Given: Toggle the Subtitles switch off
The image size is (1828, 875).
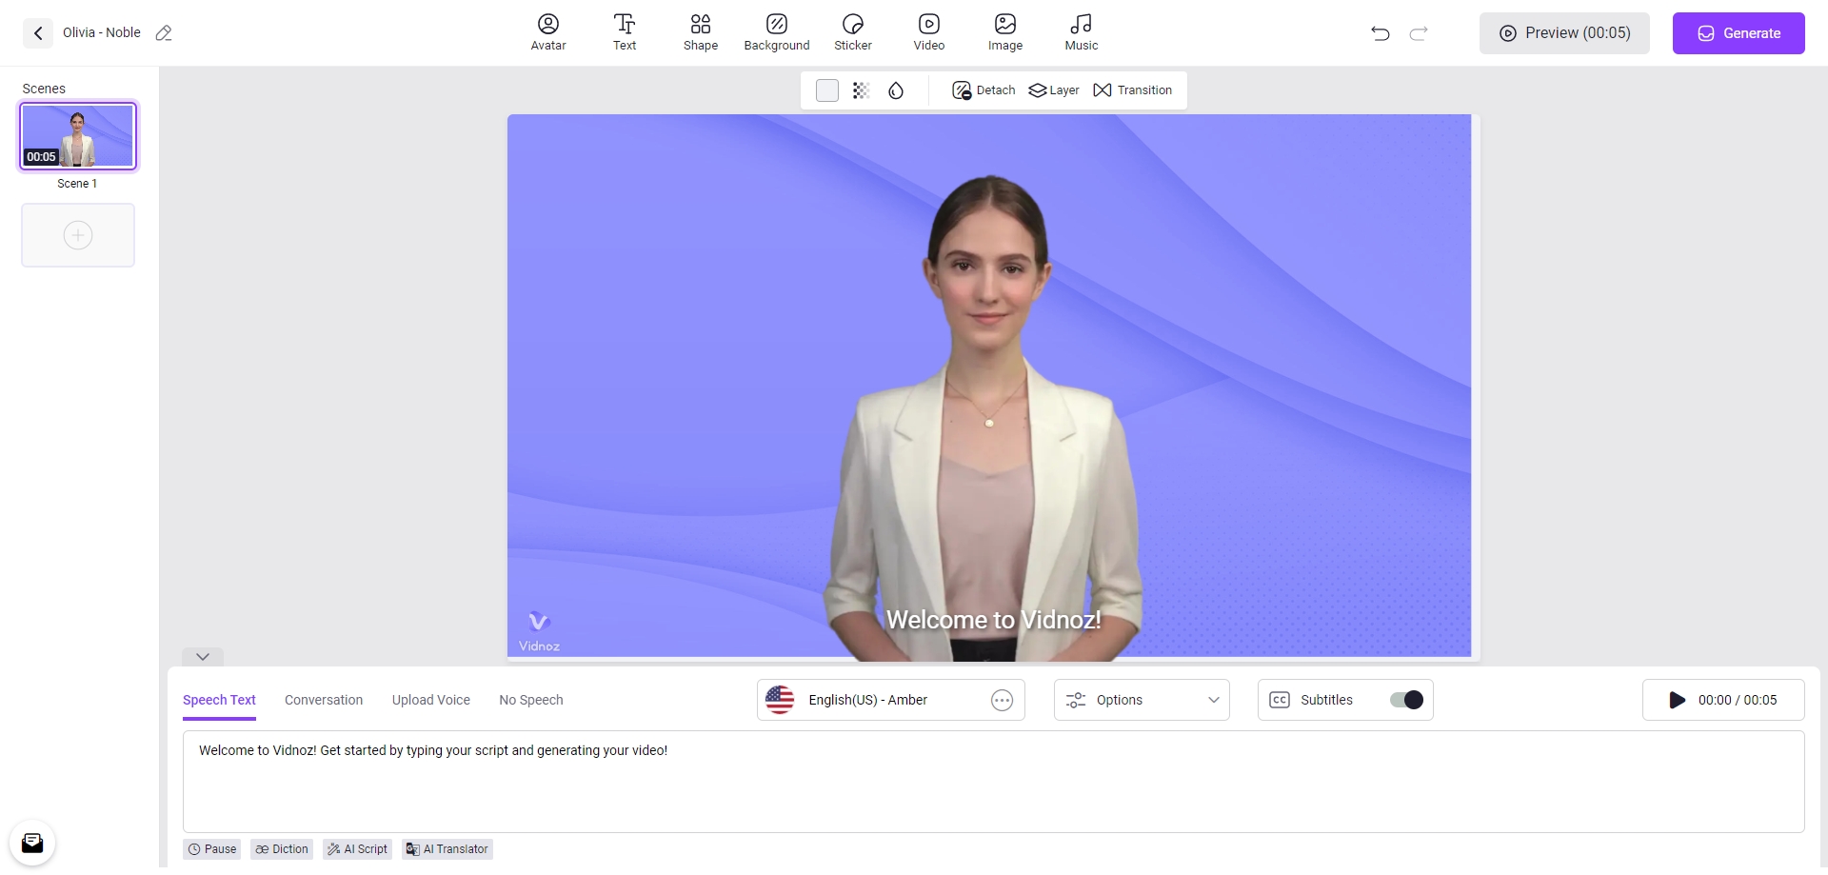Looking at the screenshot, I should pyautogui.click(x=1406, y=700).
